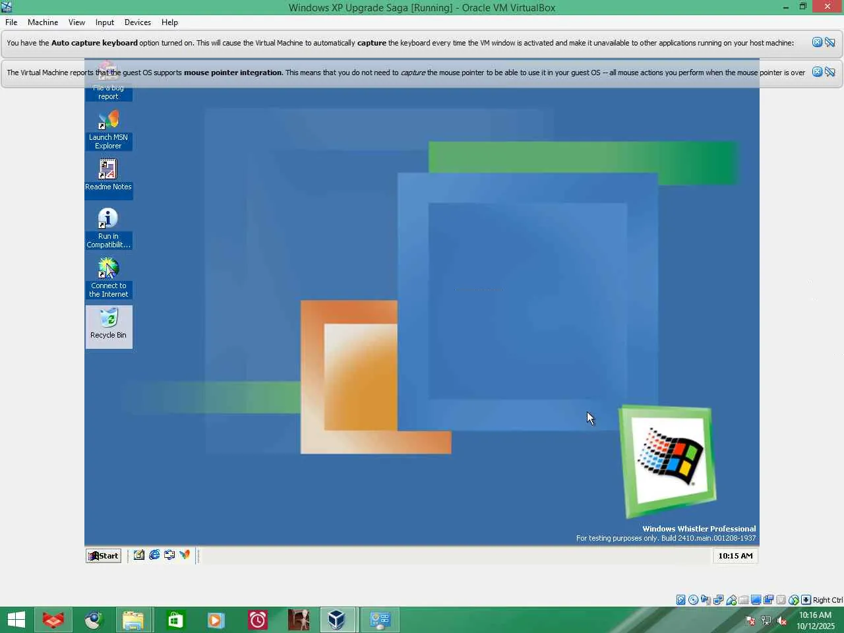This screenshot has height=633, width=844.
Task: Switch to the VirtualBox taskbar button
Action: tap(337, 620)
